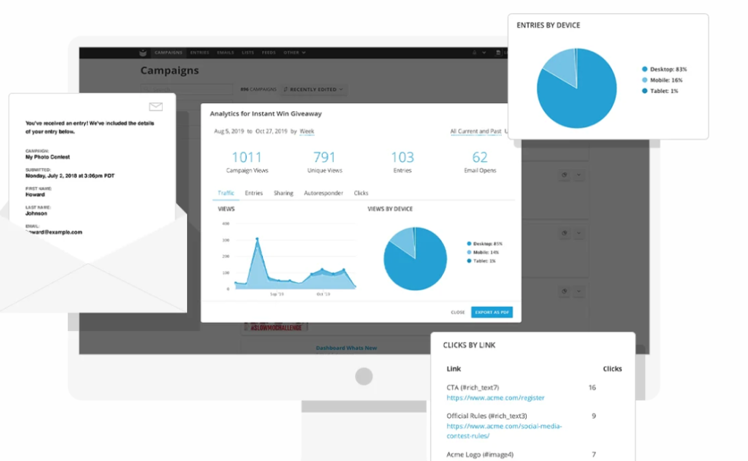Click the Close button in analytics dialog
The image size is (748, 461).
pyautogui.click(x=457, y=312)
